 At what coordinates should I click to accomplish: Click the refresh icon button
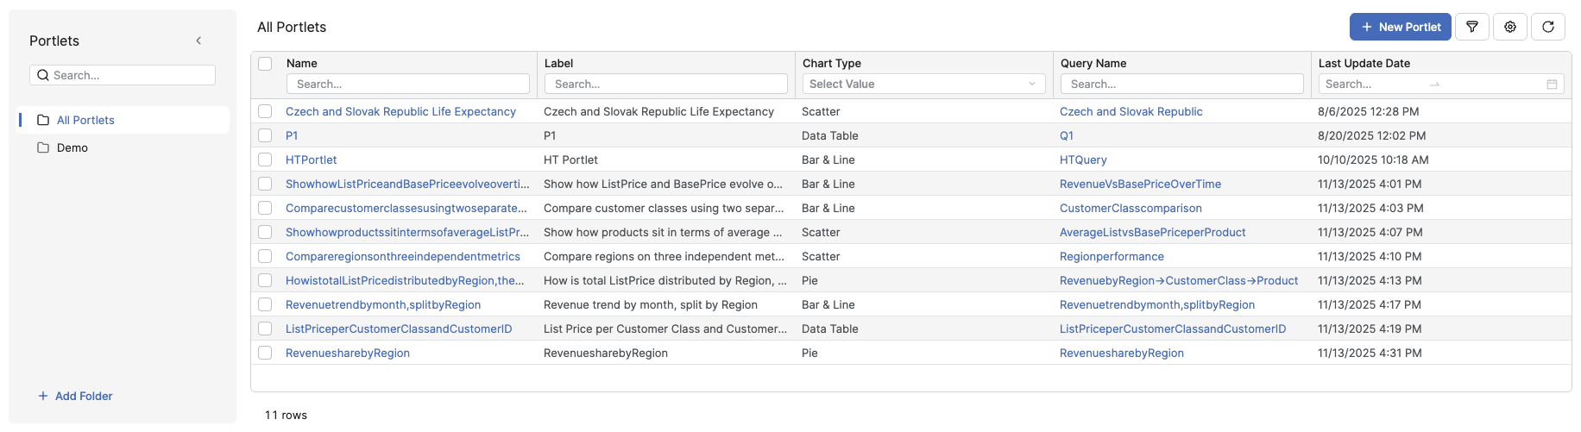tap(1548, 27)
